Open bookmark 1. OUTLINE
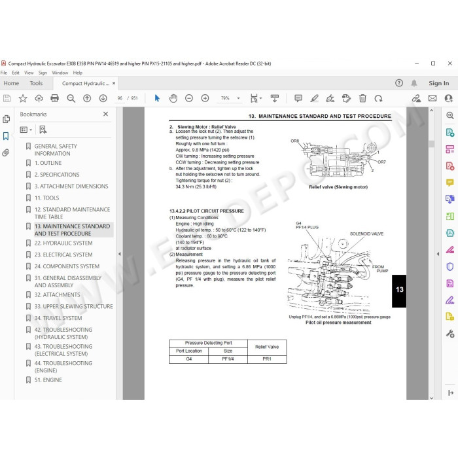 tap(48, 163)
